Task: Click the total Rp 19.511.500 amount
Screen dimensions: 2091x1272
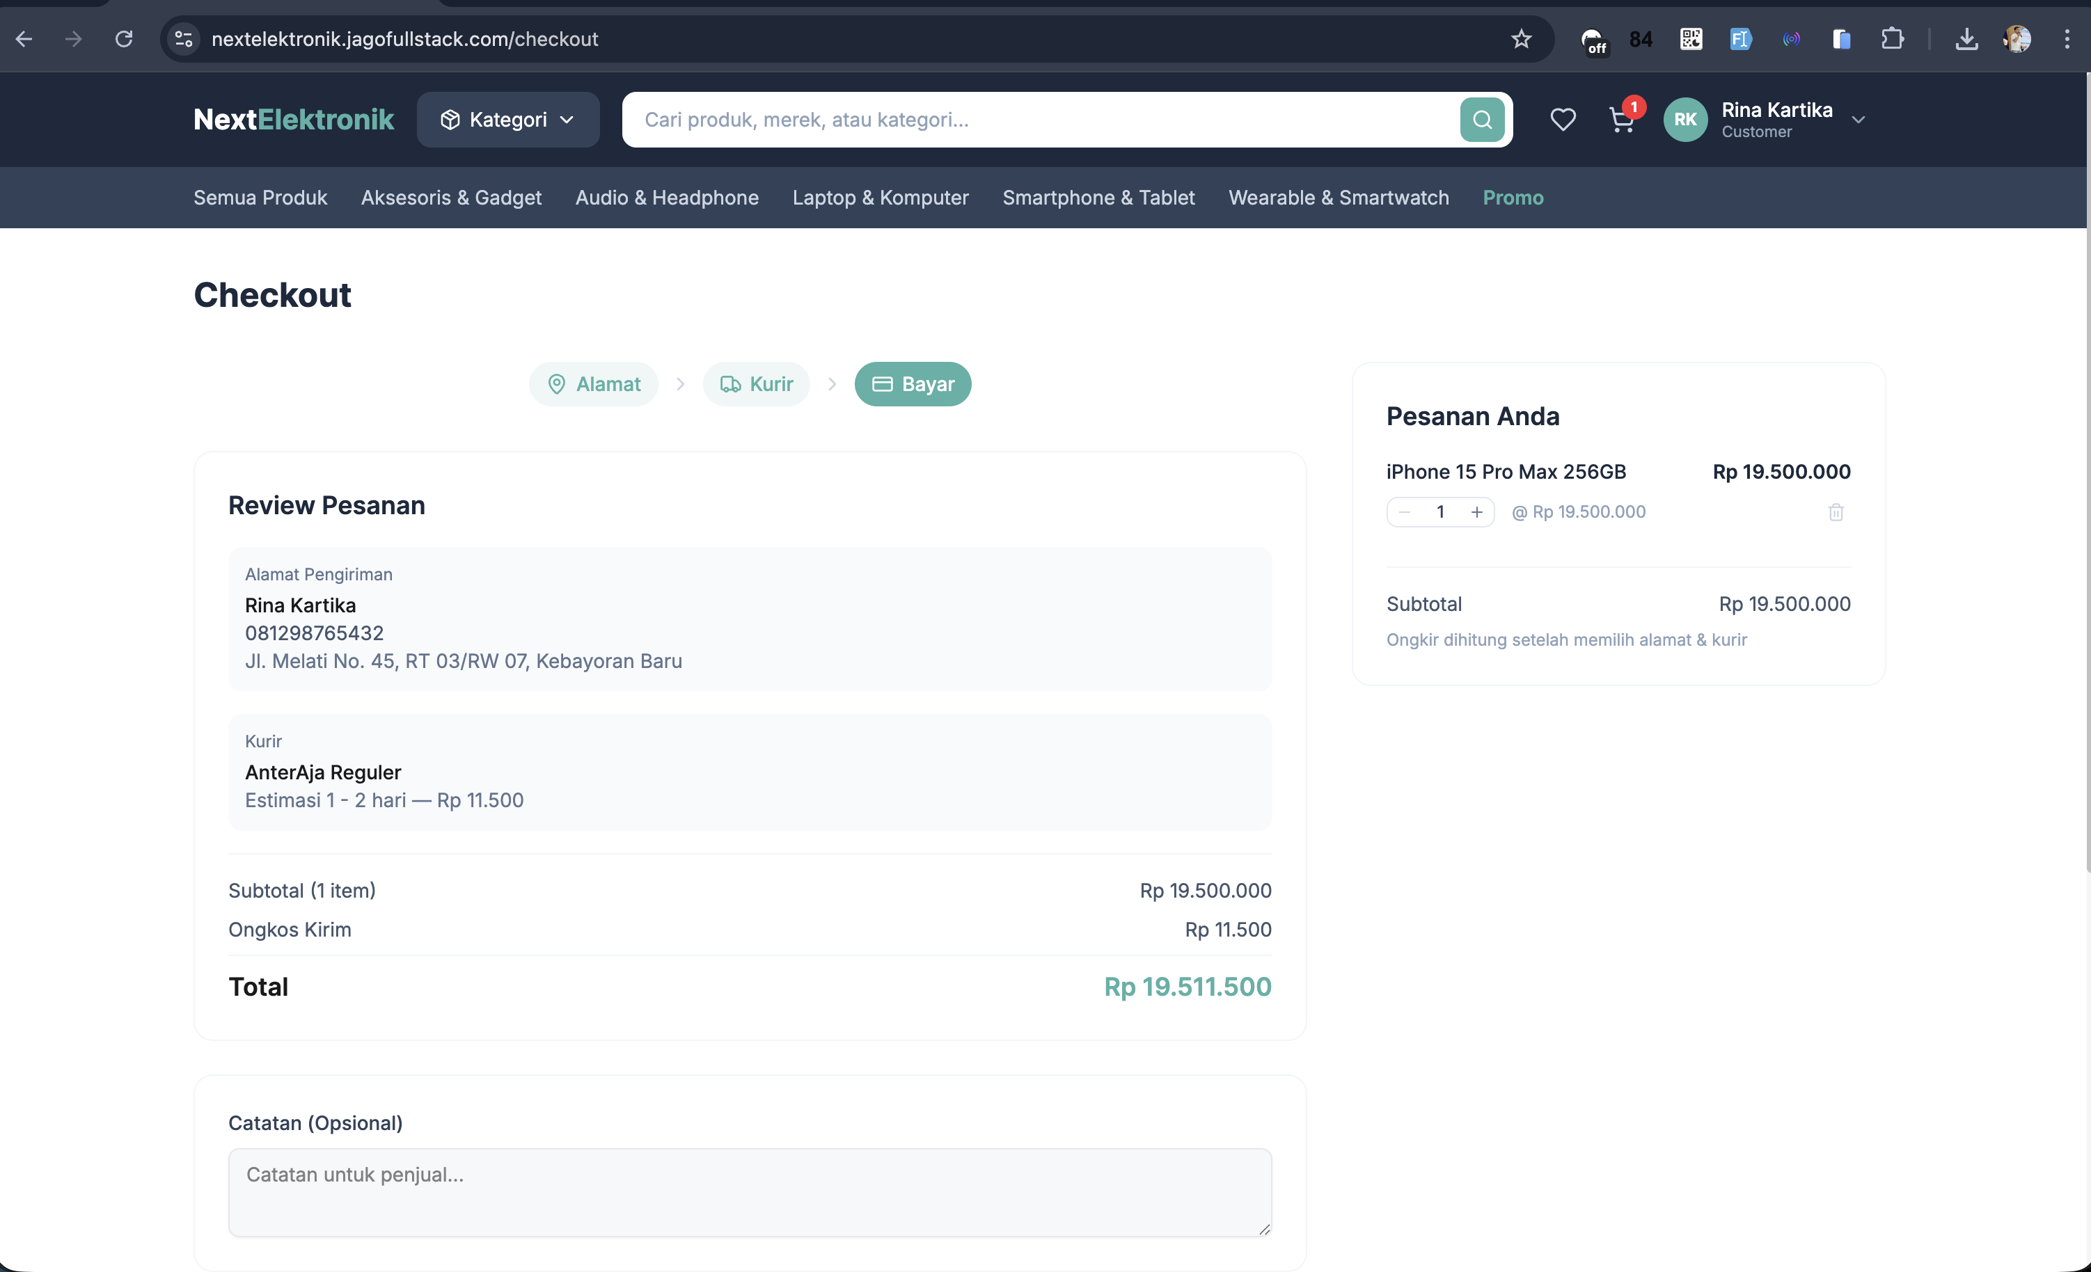Action: tap(1187, 987)
